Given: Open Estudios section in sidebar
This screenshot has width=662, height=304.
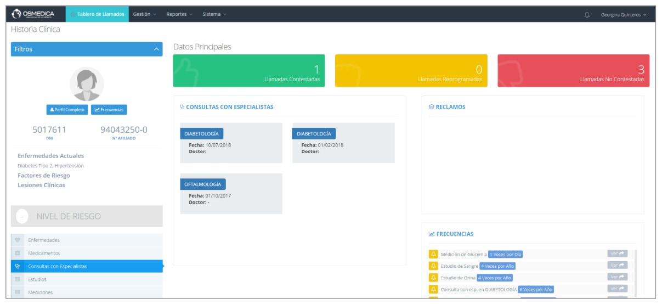Looking at the screenshot, I should [x=37, y=279].
